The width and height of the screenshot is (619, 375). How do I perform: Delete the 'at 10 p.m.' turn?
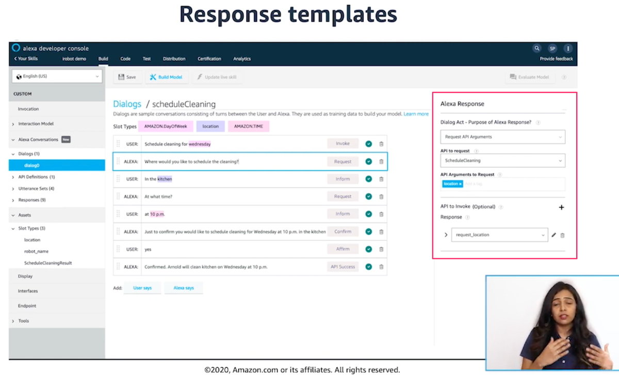381,214
